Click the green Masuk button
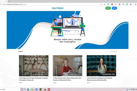This screenshot has height=91, width=137. pos(108,8)
